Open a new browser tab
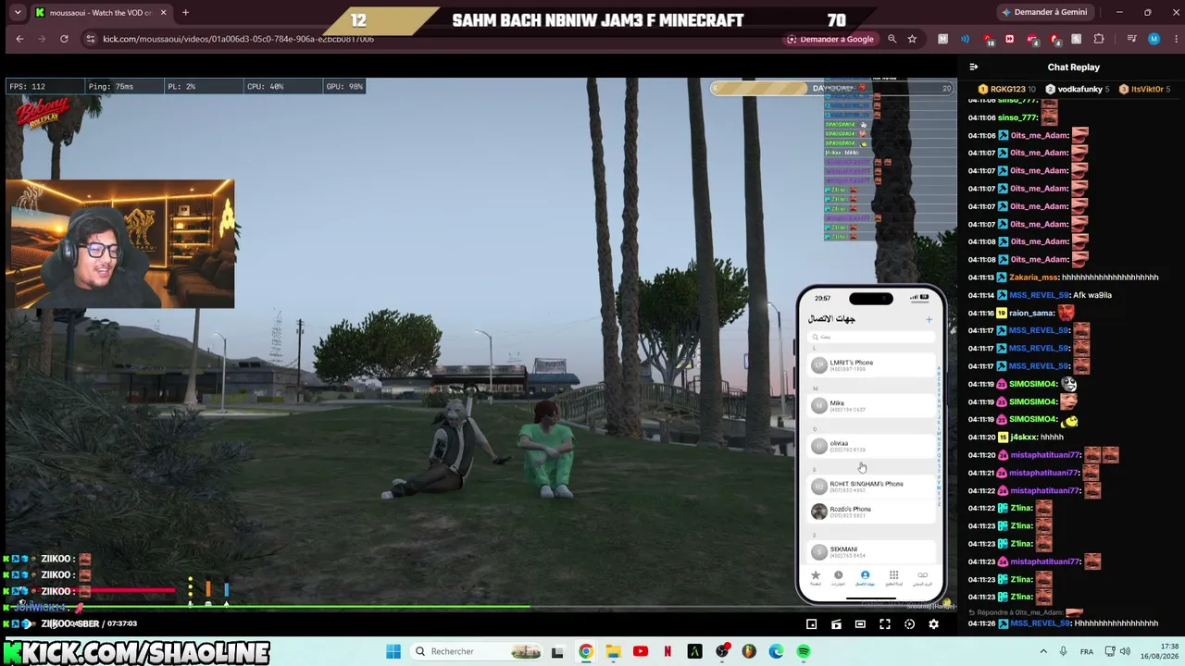 coord(185,12)
